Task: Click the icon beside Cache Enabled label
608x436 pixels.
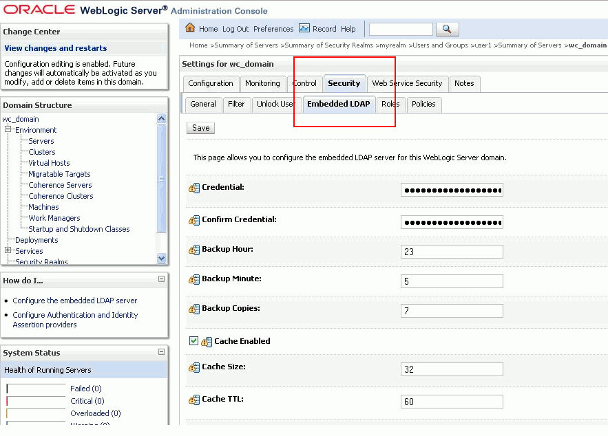Action: coord(207,342)
